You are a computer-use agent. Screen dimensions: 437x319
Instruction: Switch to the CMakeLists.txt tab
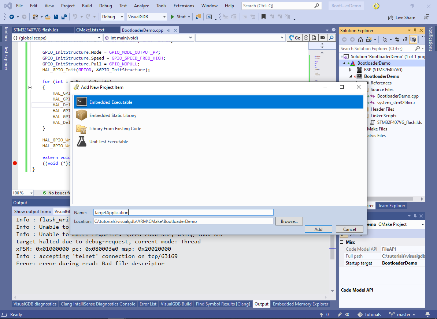(x=90, y=30)
